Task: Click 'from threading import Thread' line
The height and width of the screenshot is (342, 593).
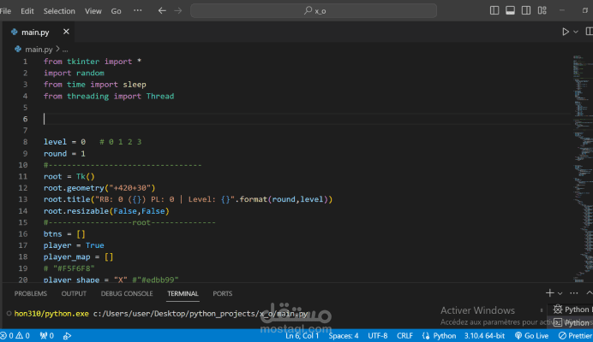Action: coord(109,97)
